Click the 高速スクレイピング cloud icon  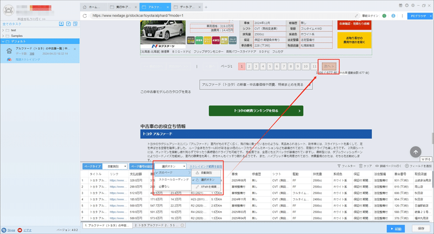9,59
